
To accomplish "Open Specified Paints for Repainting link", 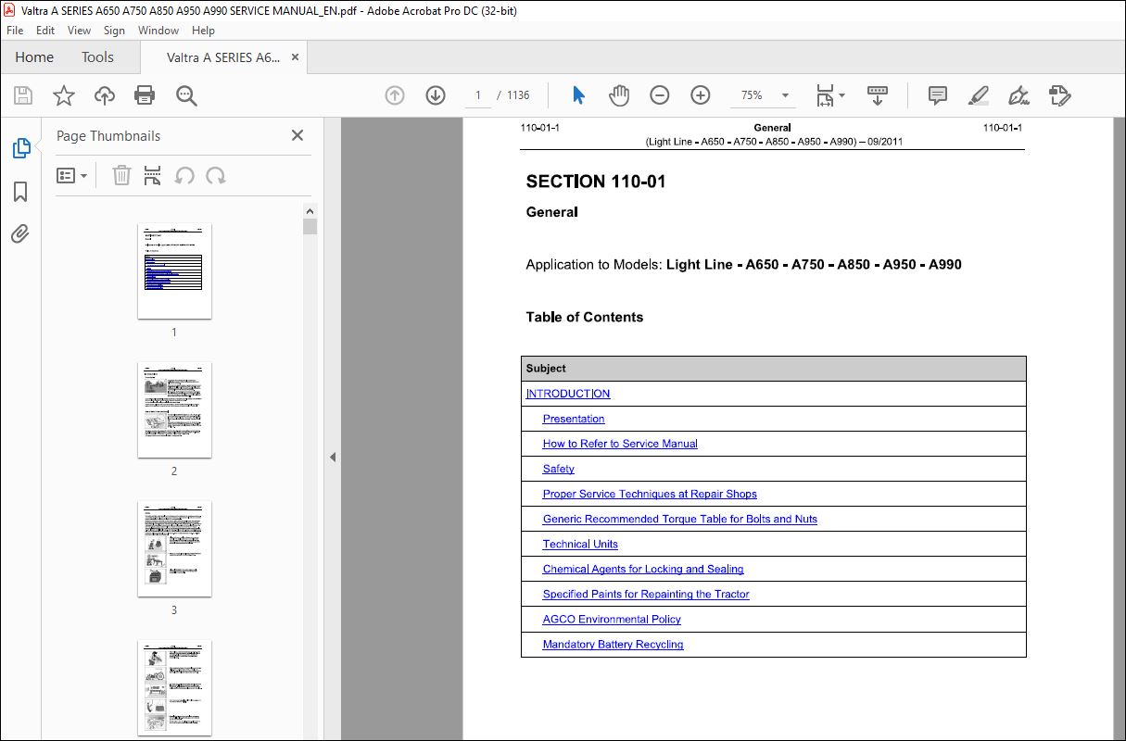I will click(x=646, y=594).
